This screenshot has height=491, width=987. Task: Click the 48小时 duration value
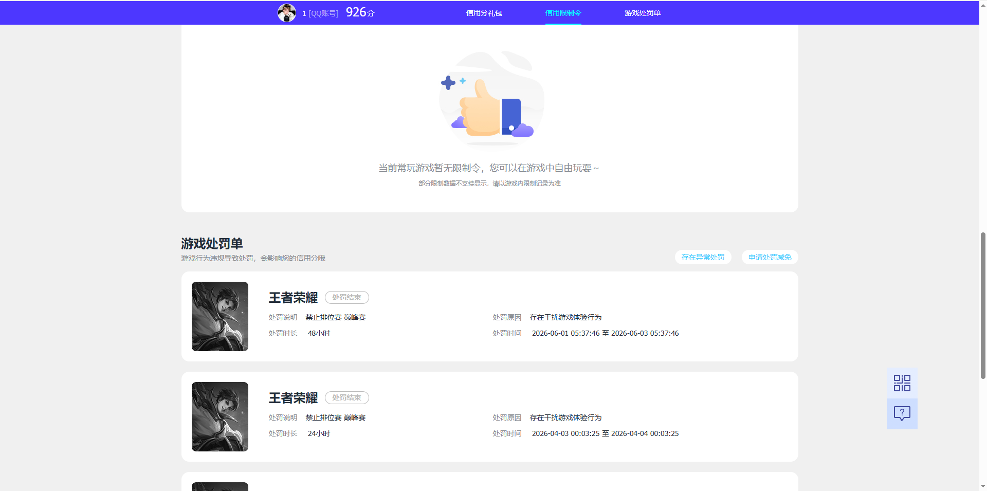point(319,333)
